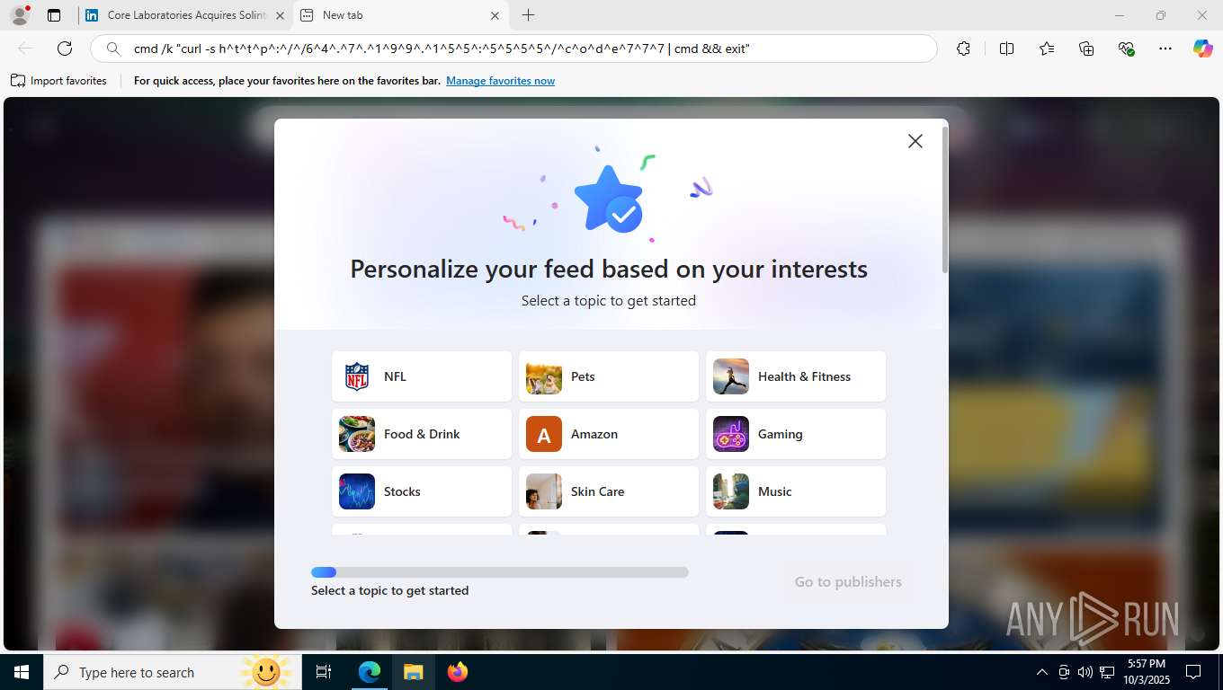Viewport: 1223px width, 690px height.
Task: Select the Skin Care topic
Action: (x=609, y=491)
